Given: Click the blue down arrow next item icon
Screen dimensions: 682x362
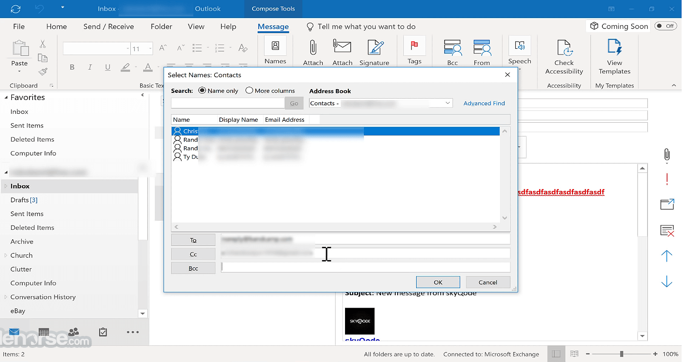Looking at the screenshot, I should click(667, 281).
